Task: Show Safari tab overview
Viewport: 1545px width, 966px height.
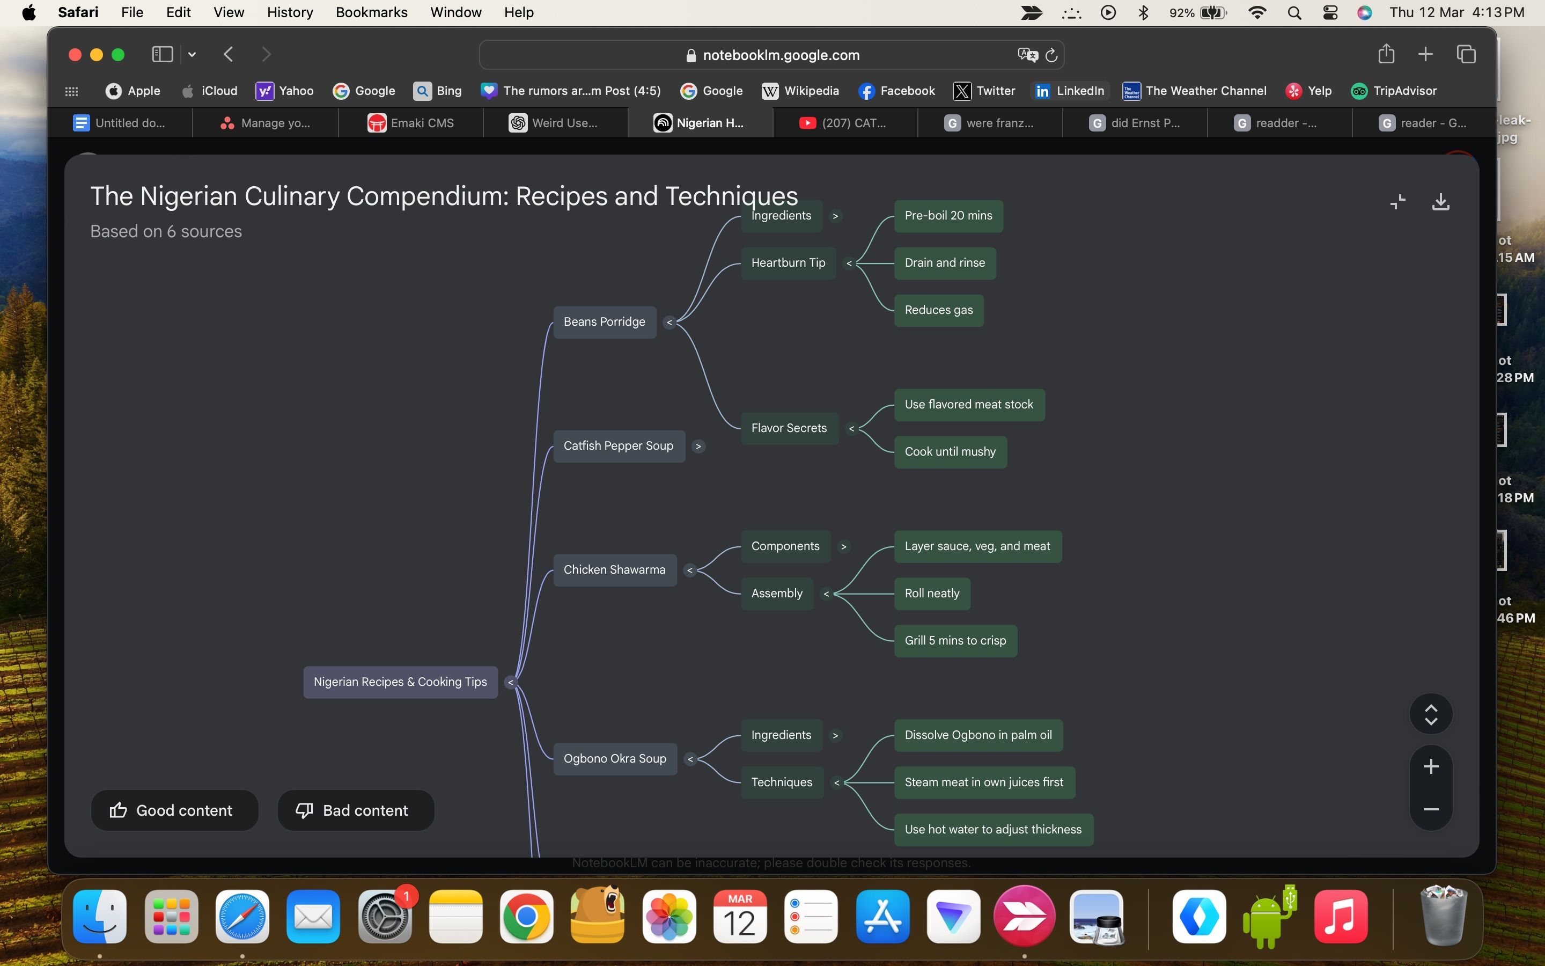Action: coord(1466,54)
